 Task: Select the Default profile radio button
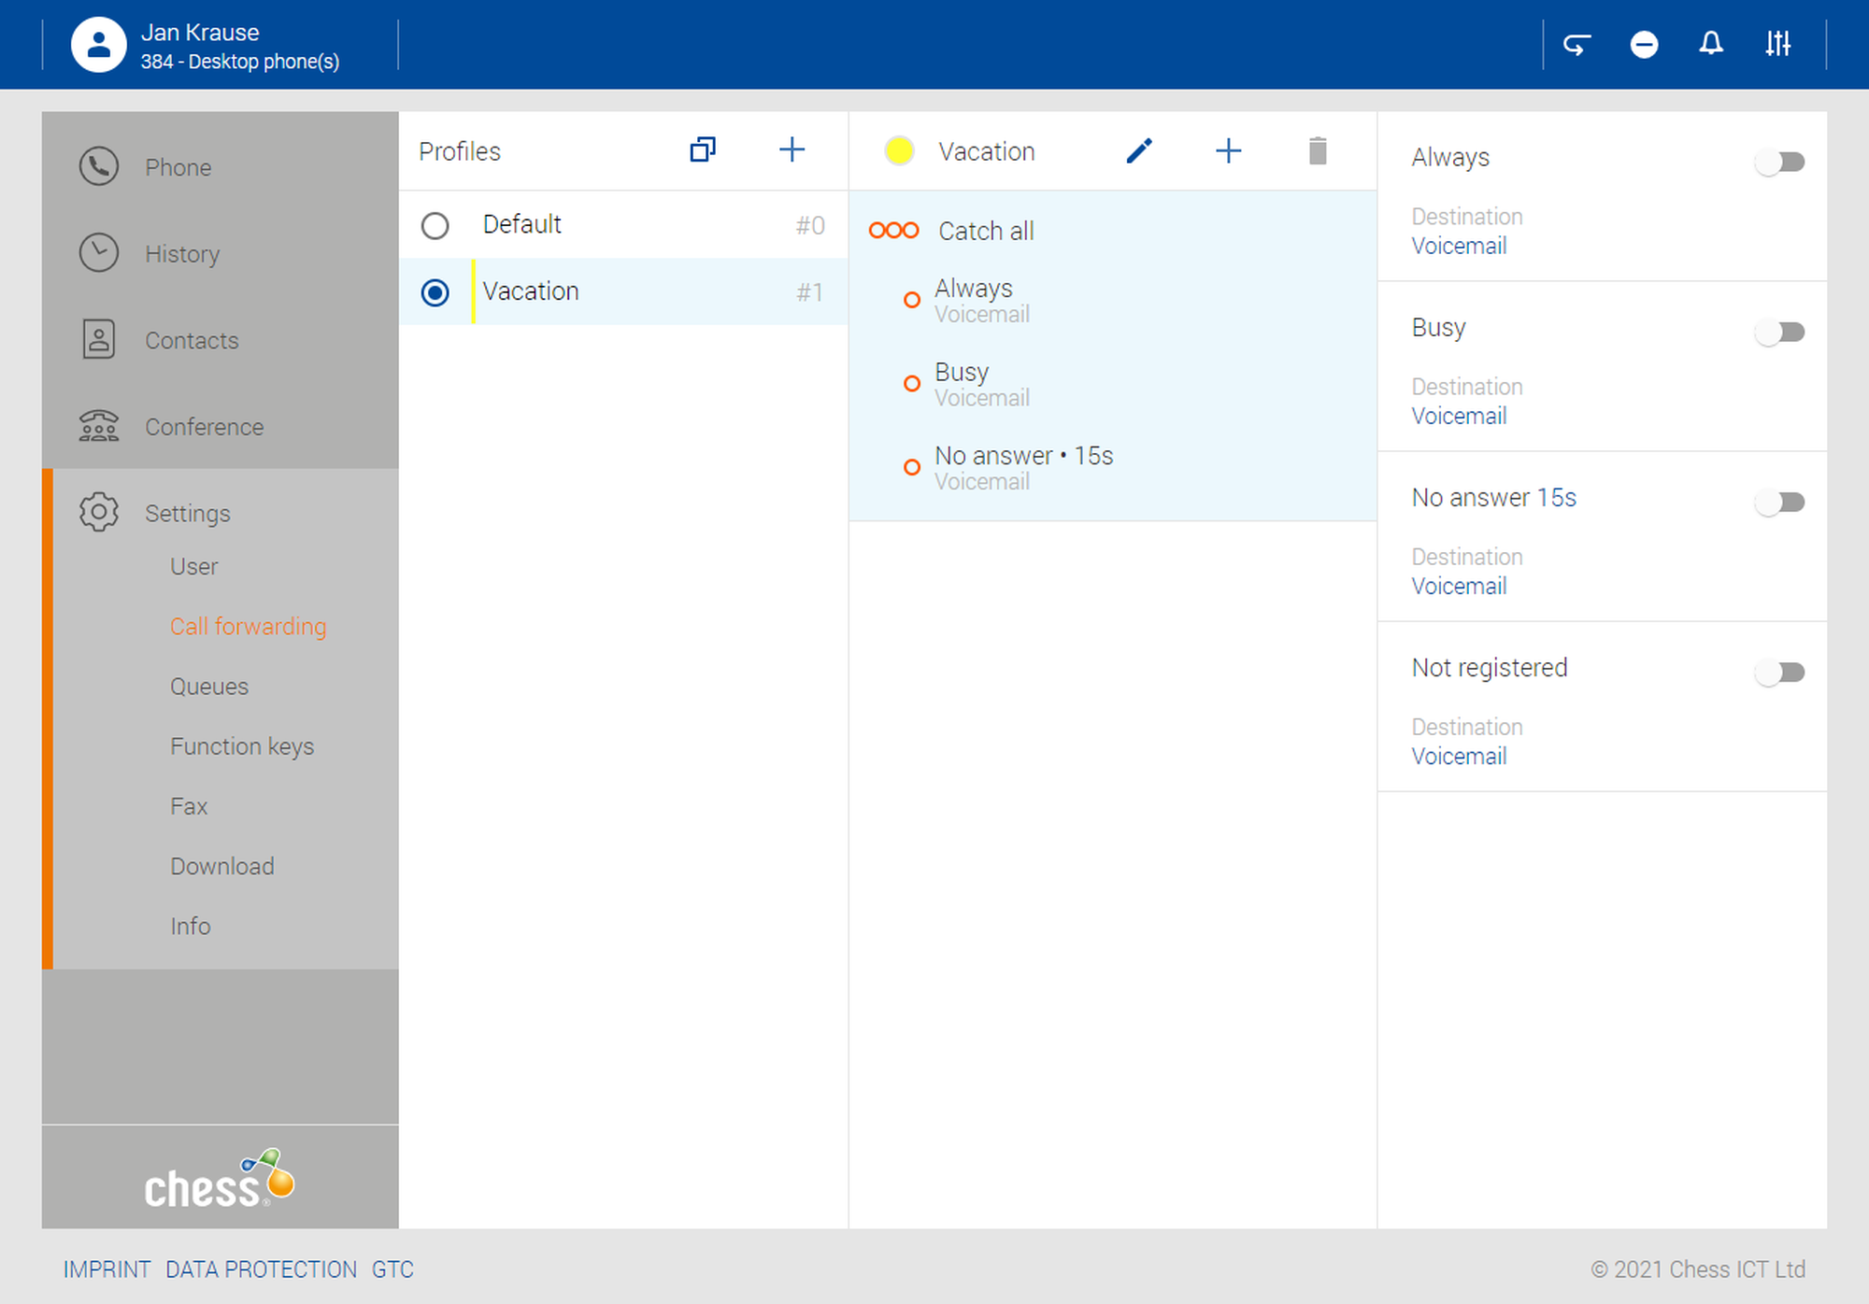[x=435, y=226]
